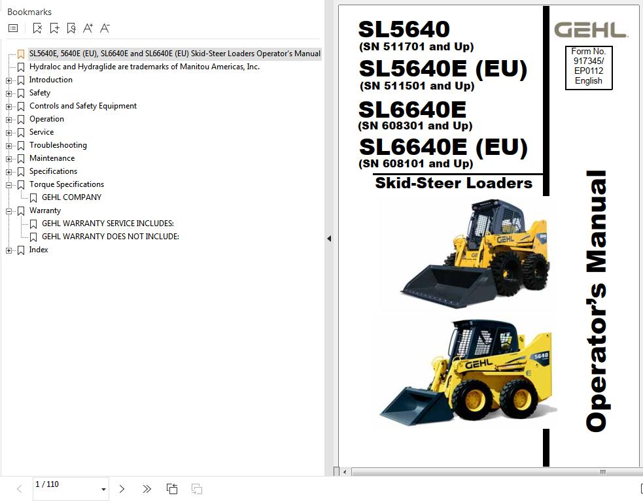Decrease bookmark text size
The image size is (643, 502).
(x=105, y=28)
